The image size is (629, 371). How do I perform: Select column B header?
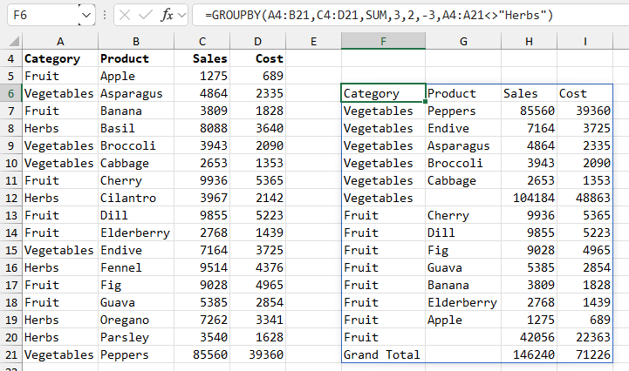[136, 41]
